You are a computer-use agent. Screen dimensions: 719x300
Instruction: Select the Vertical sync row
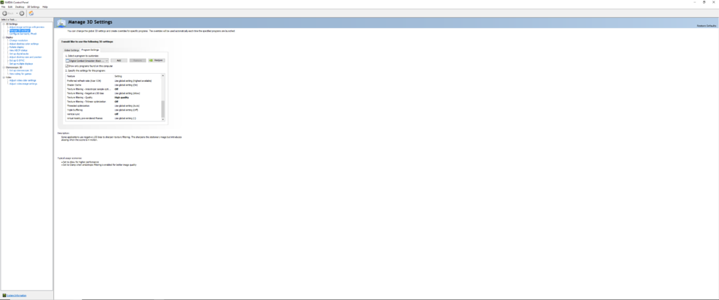pyautogui.click(x=114, y=114)
